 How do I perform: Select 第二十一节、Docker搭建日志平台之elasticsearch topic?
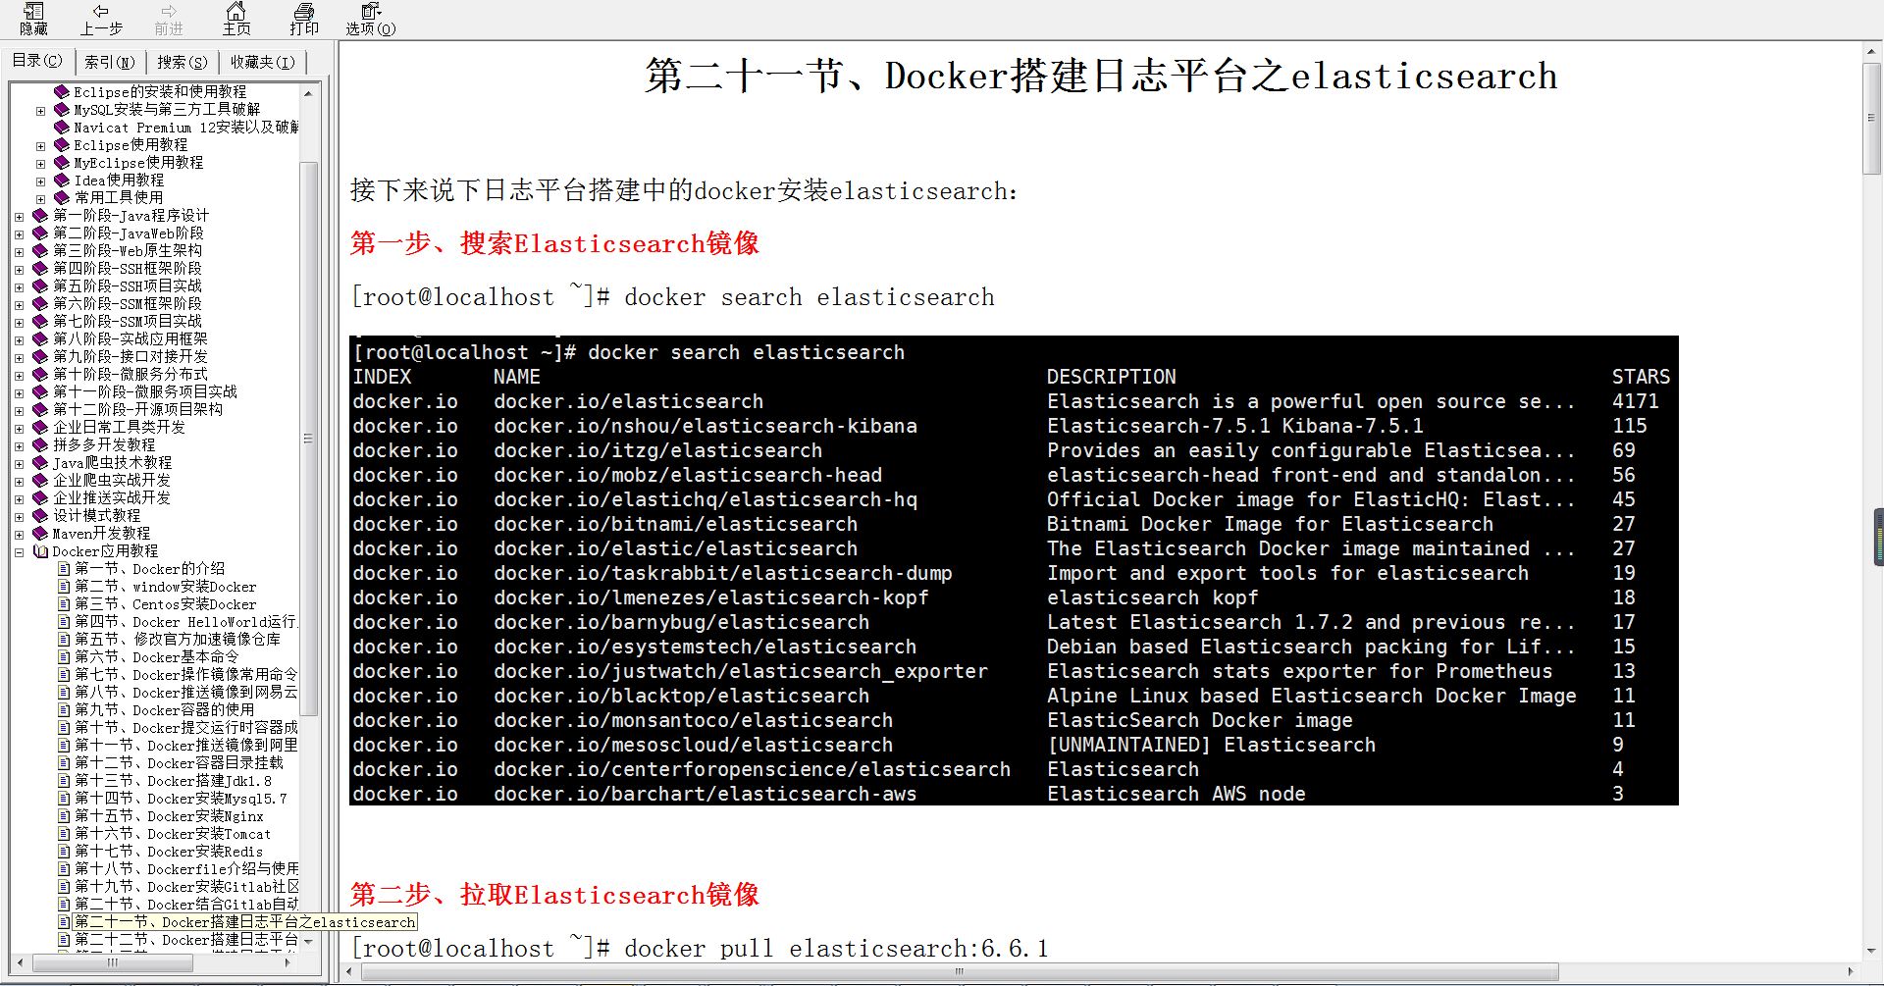[x=245, y=922]
